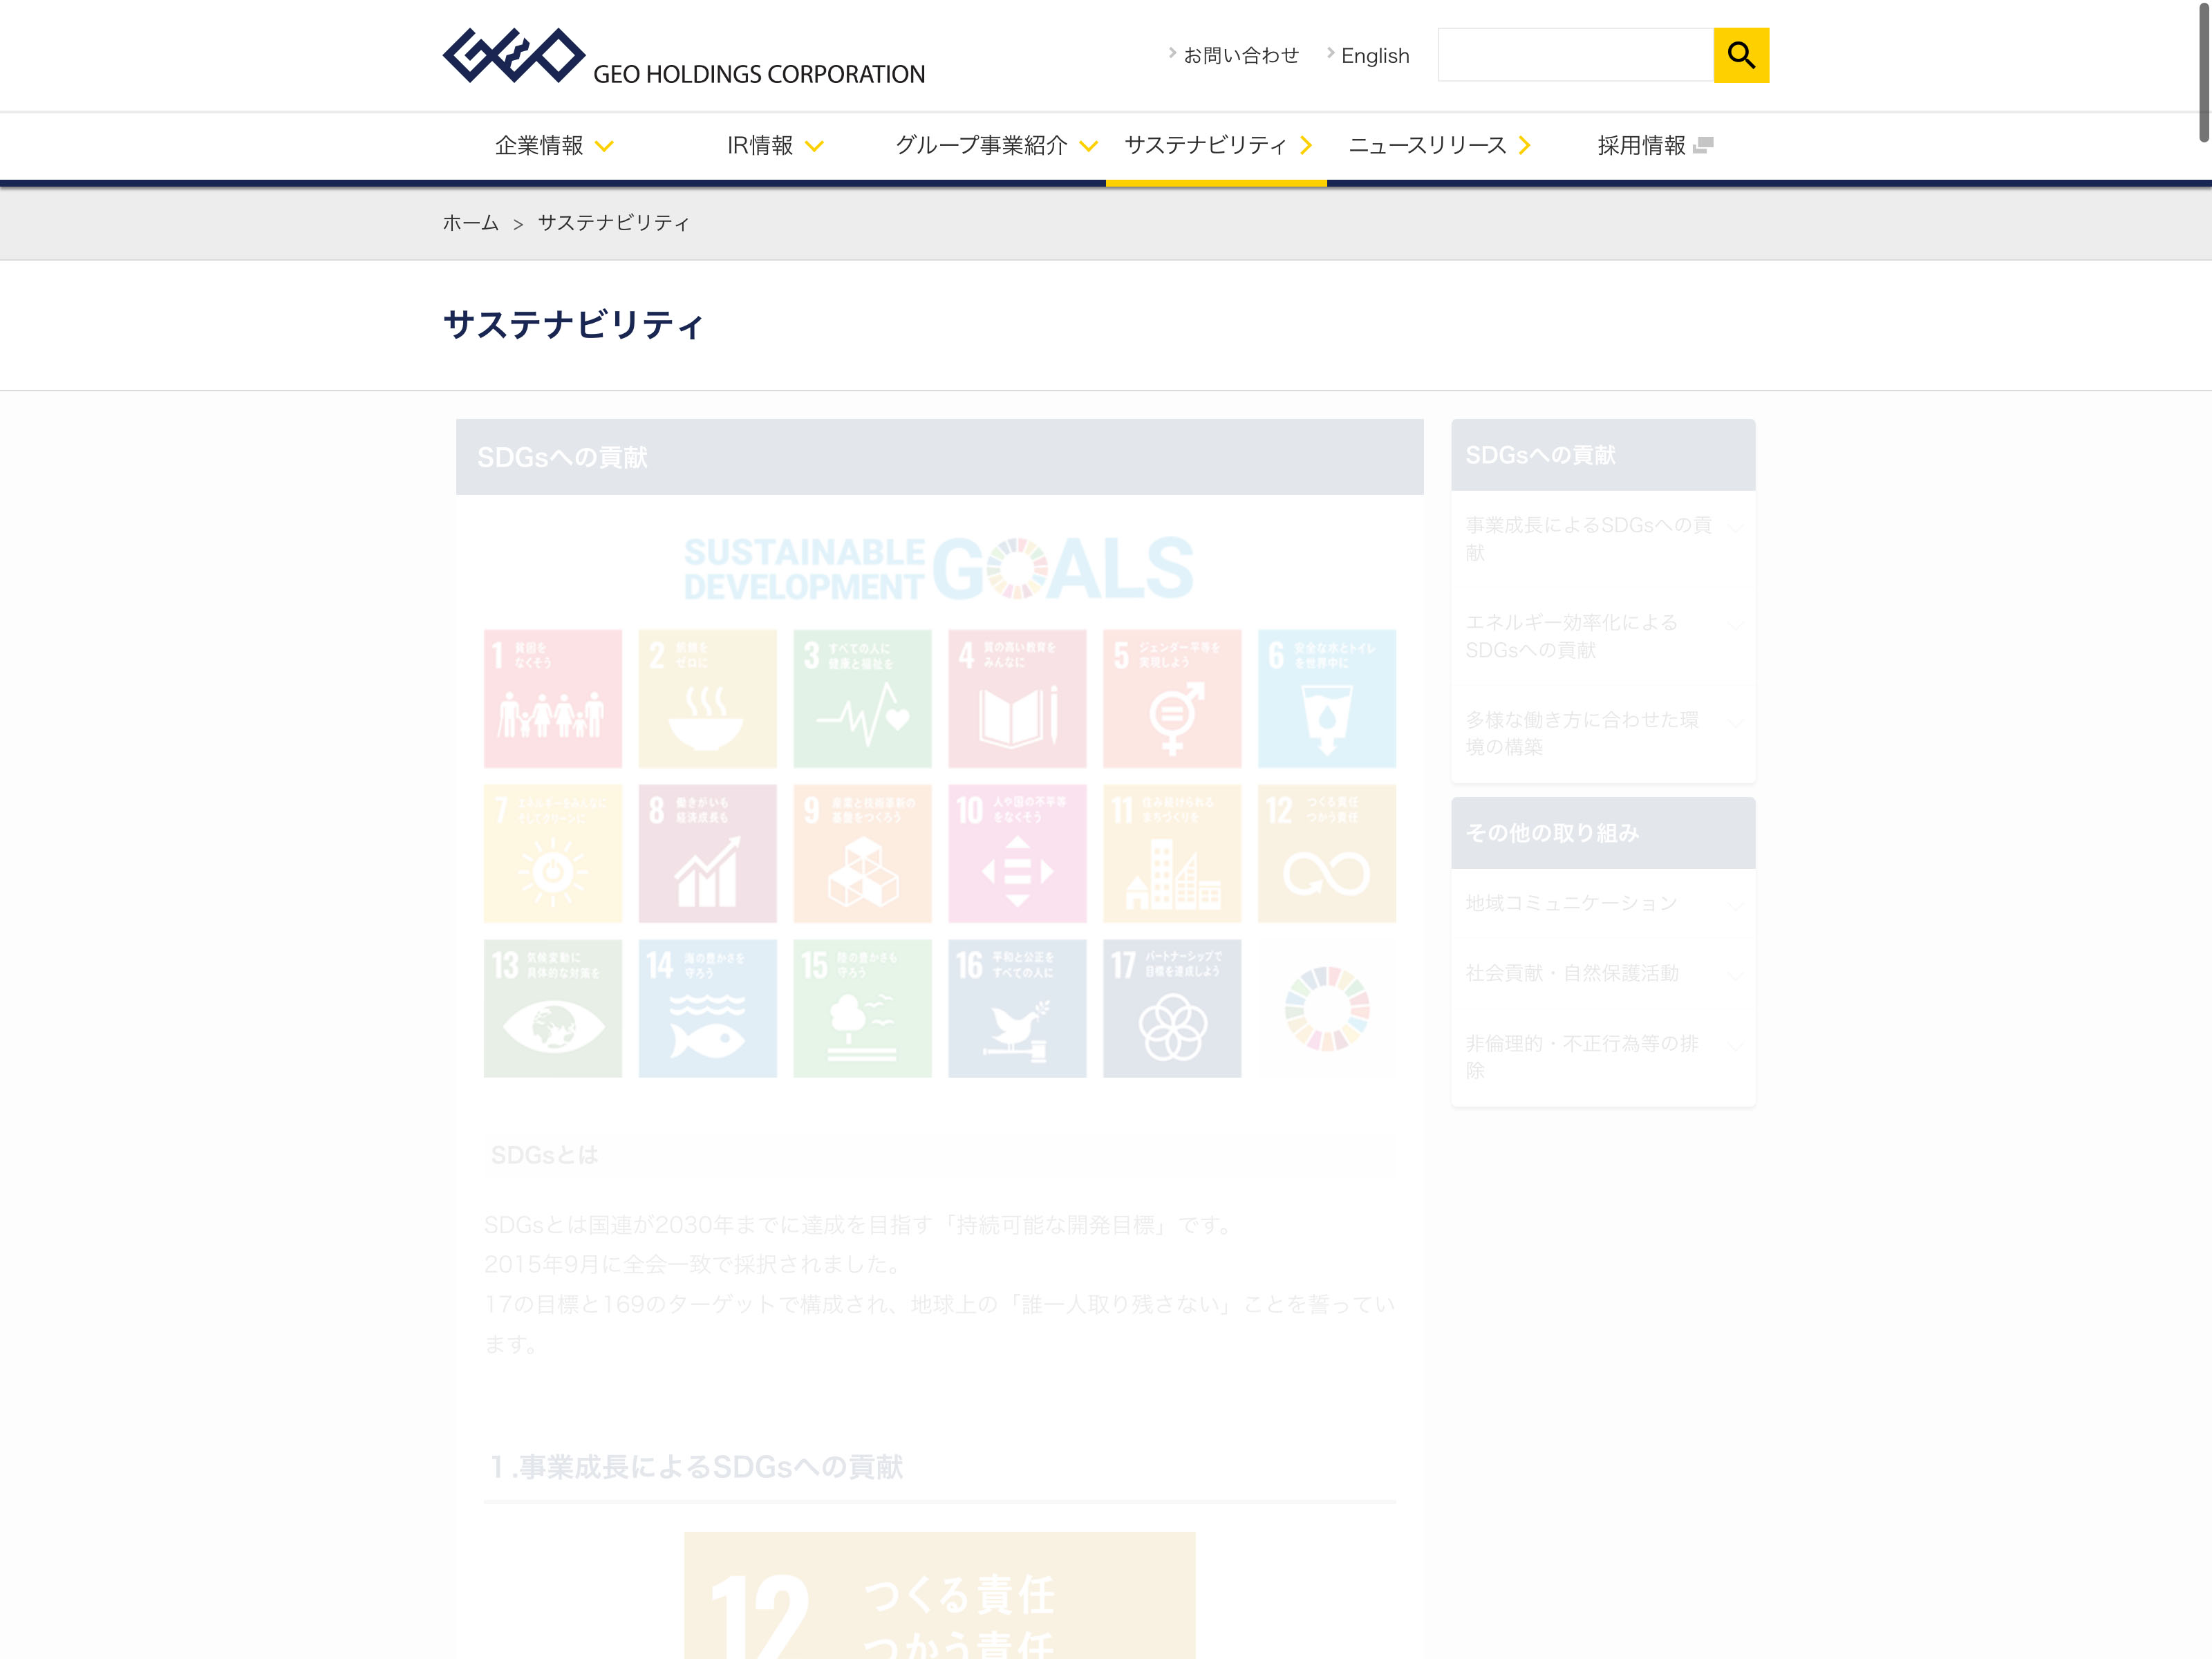2212x1659 pixels.
Task: Click the large goal 12 つくる責任 image
Action: 940,1595
